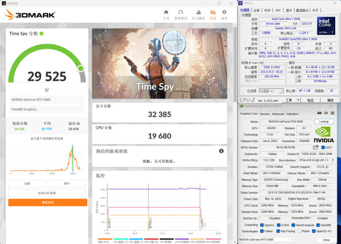Image resolution: width=341 pixels, height=244 pixels.
Task: Click the GPU-Z refresh icon
Action: tap(326, 113)
